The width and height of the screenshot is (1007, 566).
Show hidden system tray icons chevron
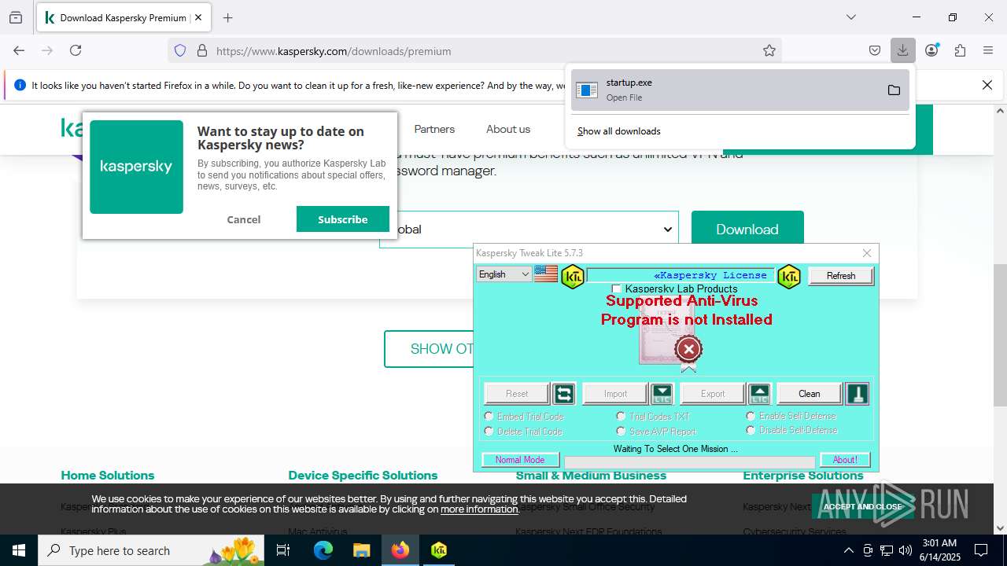tap(848, 550)
